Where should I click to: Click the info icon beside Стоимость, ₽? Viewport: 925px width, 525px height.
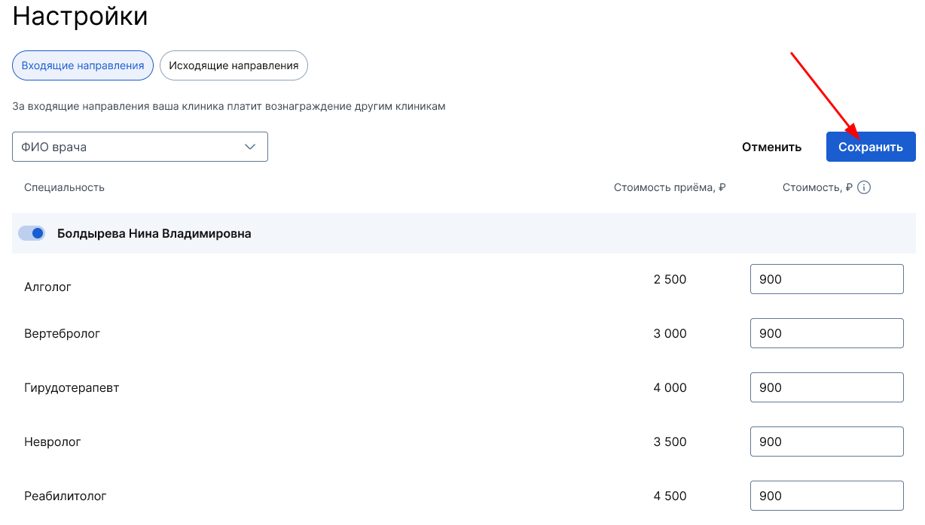pyautogui.click(x=864, y=187)
